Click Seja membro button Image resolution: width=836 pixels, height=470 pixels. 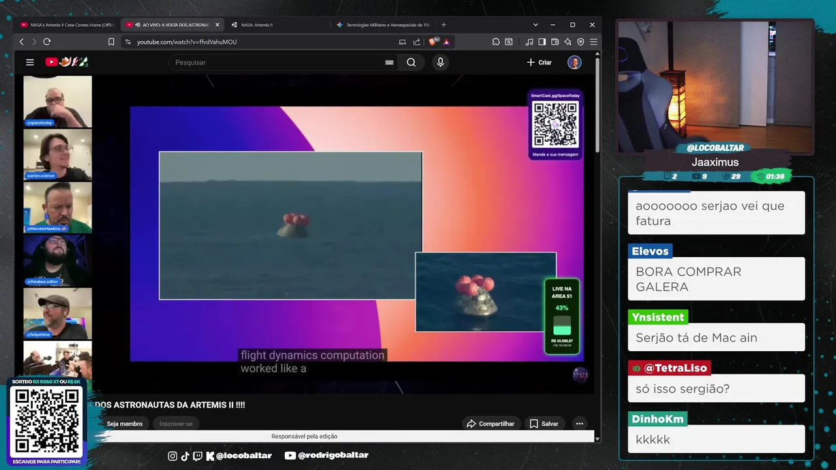(x=125, y=424)
